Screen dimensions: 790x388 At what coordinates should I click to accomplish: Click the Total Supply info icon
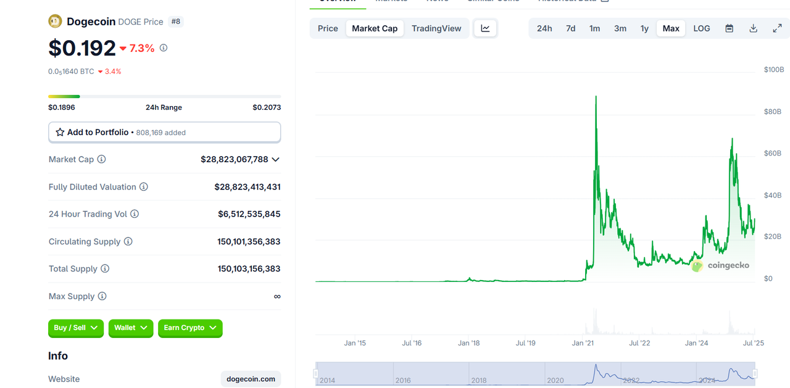105,269
